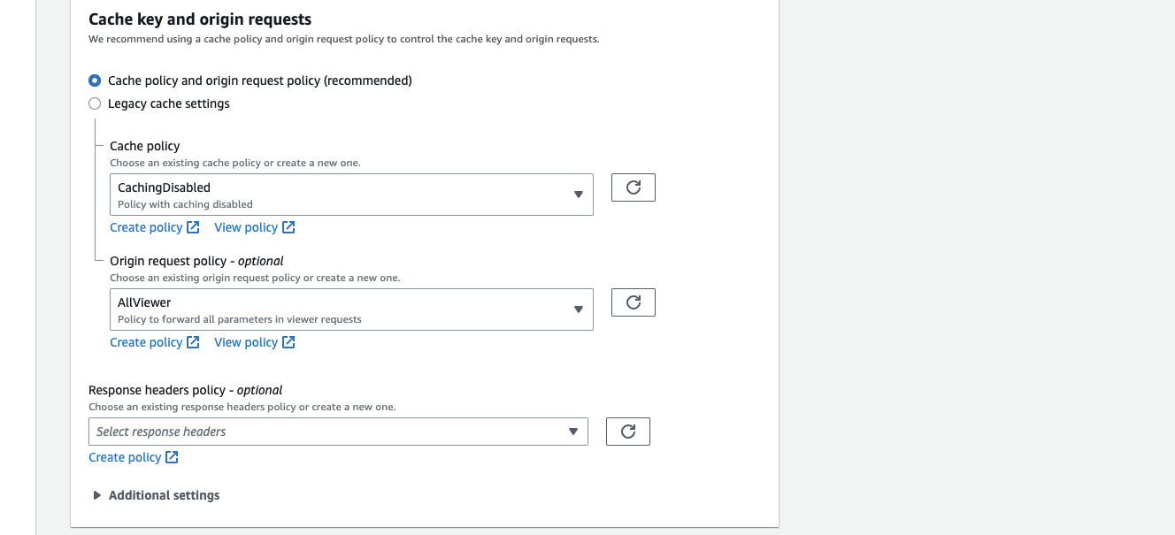The width and height of the screenshot is (1175, 535).
Task: Refresh the response headers policy list
Action: [627, 431]
